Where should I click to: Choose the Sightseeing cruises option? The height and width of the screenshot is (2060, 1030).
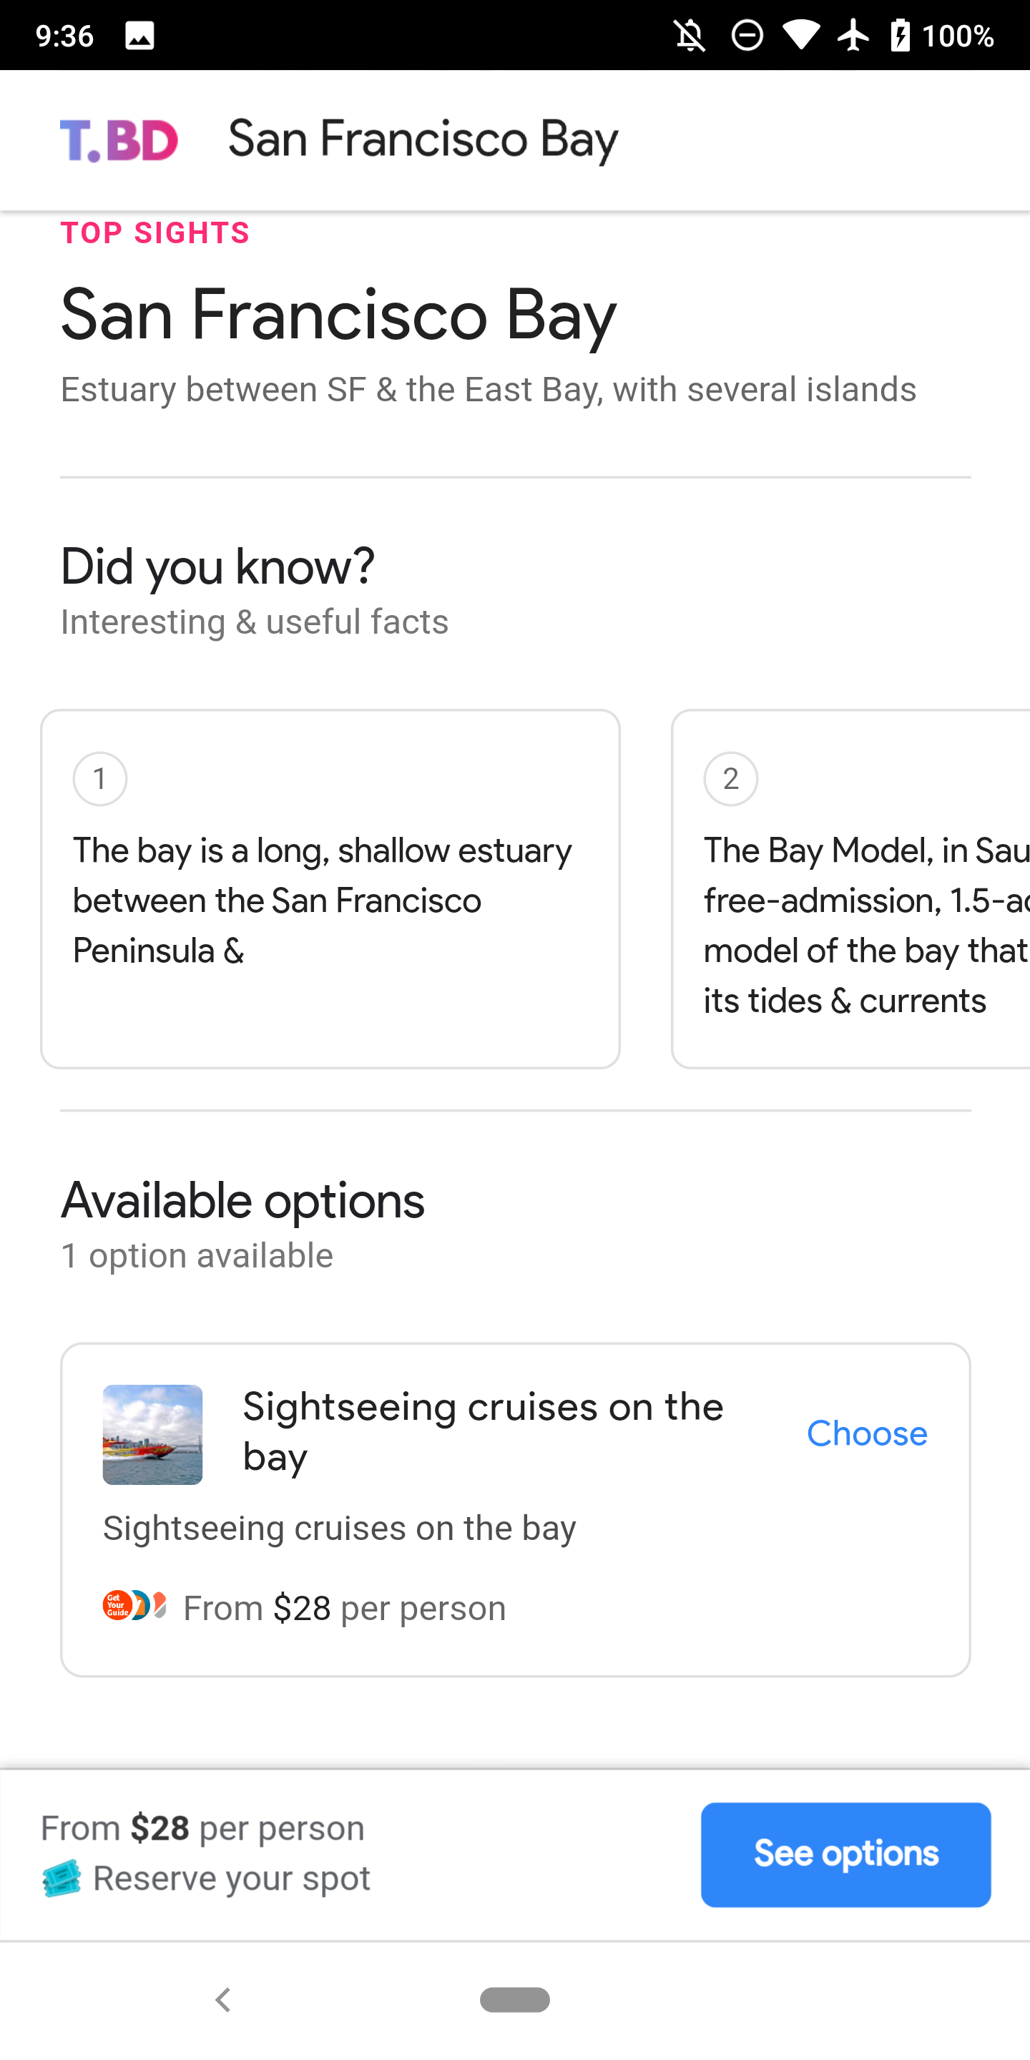coord(866,1433)
